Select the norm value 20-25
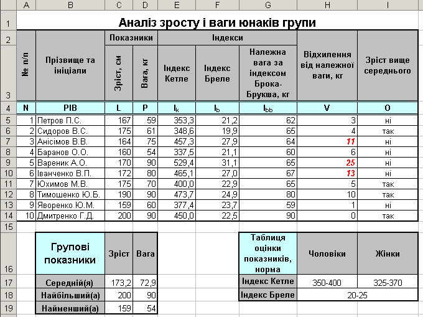Image resolution: width=423 pixels, height=317 pixels. [358, 295]
